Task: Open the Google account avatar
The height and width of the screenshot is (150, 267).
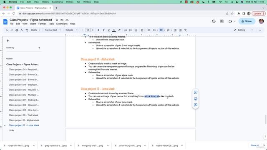Action: coord(261,21)
